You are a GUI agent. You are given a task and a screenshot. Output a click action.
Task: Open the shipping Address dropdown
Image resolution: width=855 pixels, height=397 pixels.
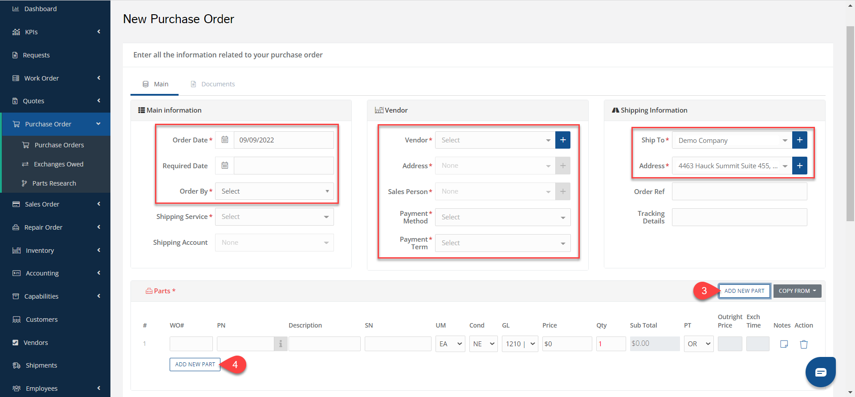click(732, 166)
